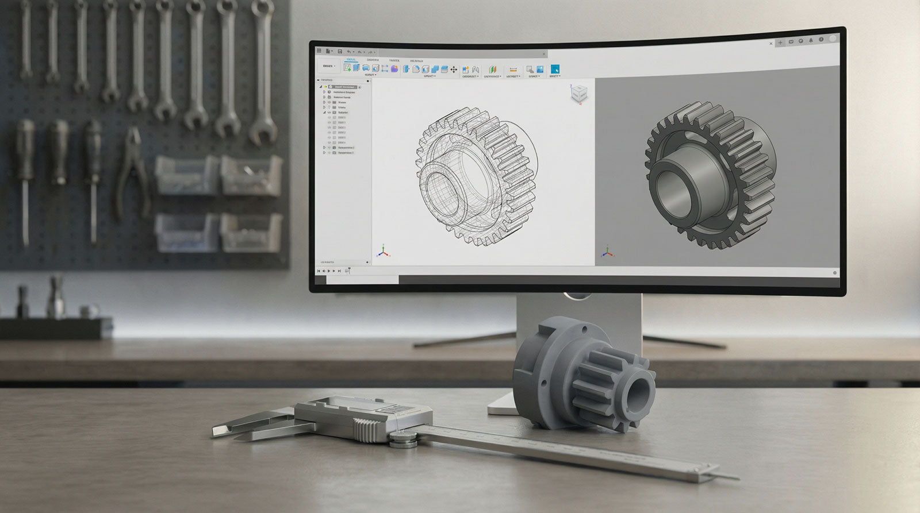Select Create Sketch tool with green plus
Image resolution: width=920 pixels, height=513 pixels.
347,67
